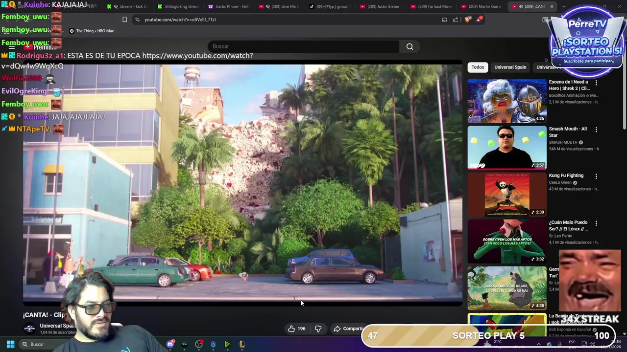
Task: Open options menu for El Lórax video
Action: [596, 223]
